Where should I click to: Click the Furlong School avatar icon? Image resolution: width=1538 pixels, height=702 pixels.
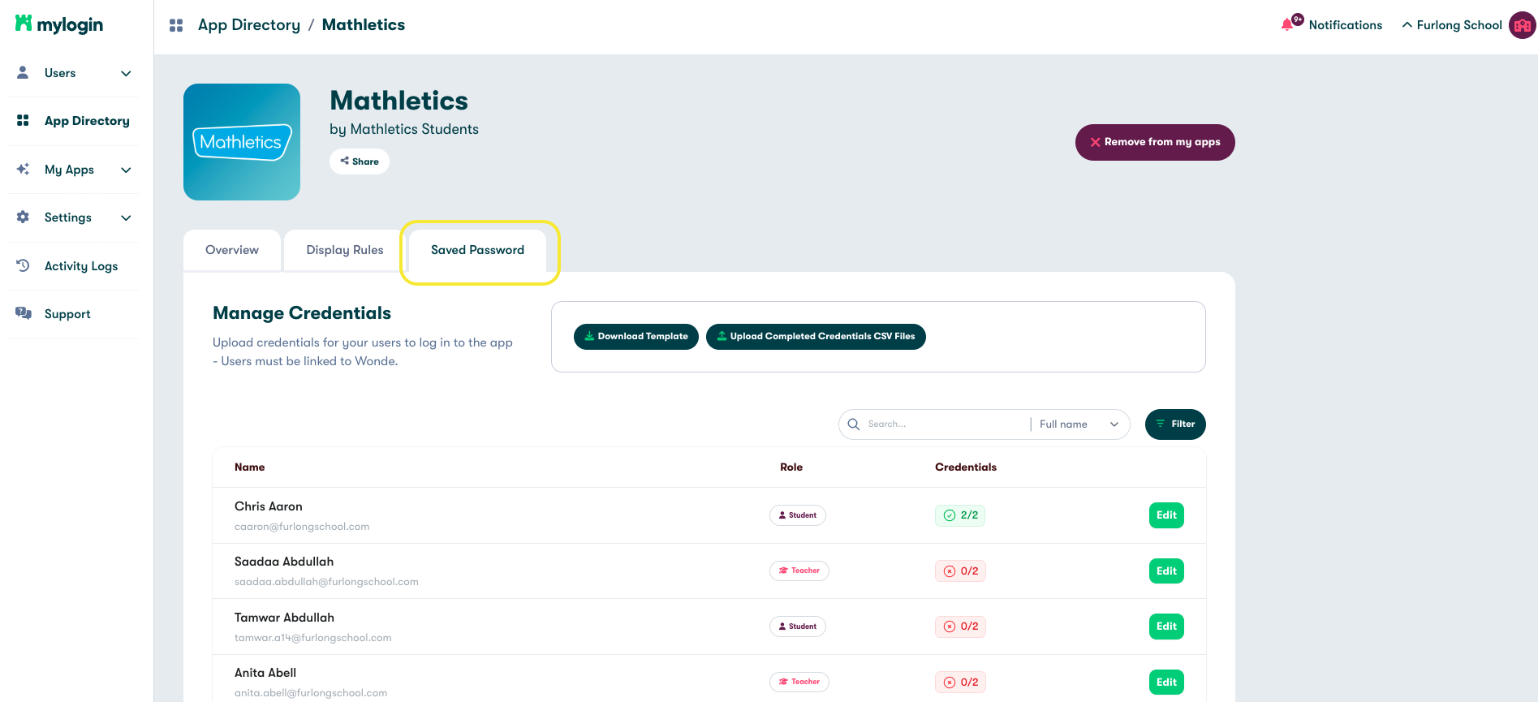coord(1522,25)
